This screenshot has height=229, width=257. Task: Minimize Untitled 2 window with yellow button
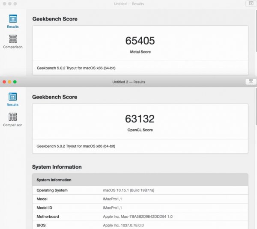tap(10, 82)
